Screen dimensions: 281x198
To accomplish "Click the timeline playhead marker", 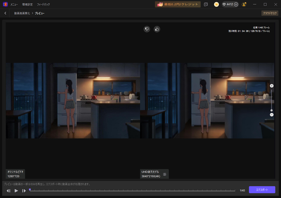I will (x=30, y=190).
